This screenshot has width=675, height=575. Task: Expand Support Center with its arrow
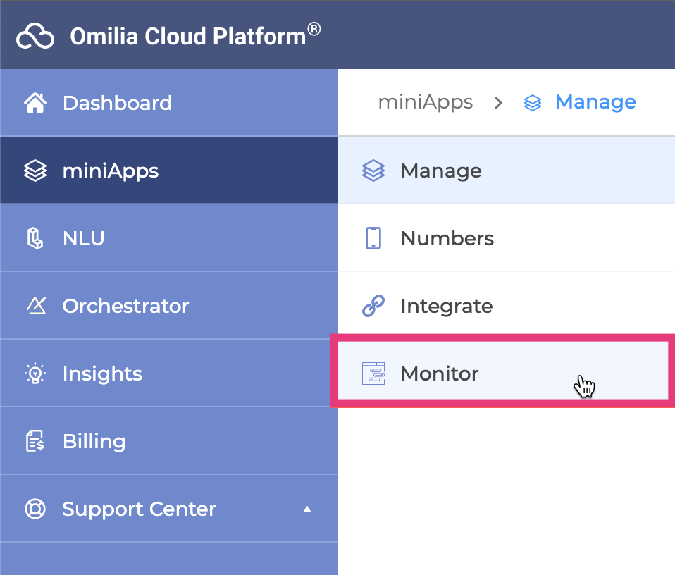tap(306, 509)
